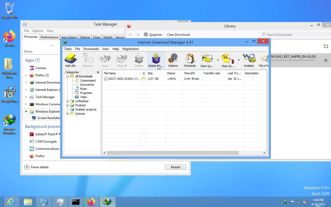Screen dimensions: 331x207
Task: Click the volume icon in system tray
Action: tap(305, 202)
